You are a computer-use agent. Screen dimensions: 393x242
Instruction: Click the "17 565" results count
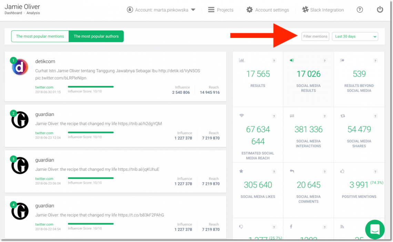click(x=258, y=74)
